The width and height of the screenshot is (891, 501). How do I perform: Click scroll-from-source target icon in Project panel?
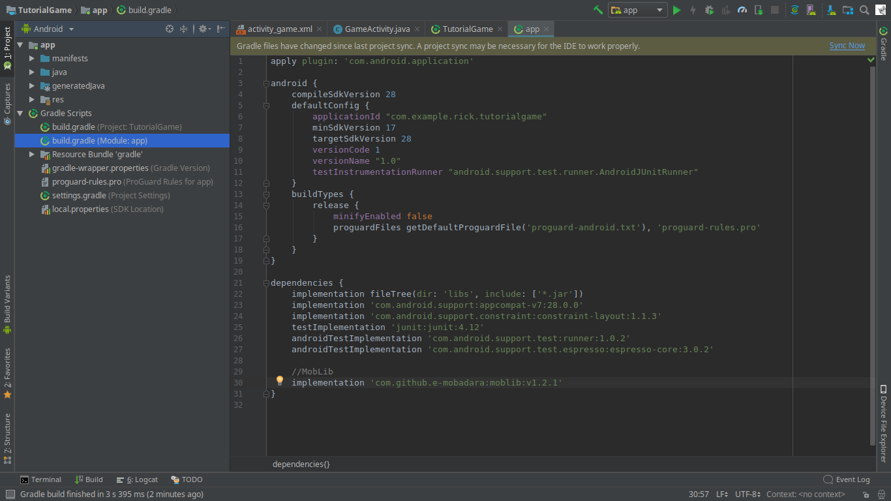point(170,29)
